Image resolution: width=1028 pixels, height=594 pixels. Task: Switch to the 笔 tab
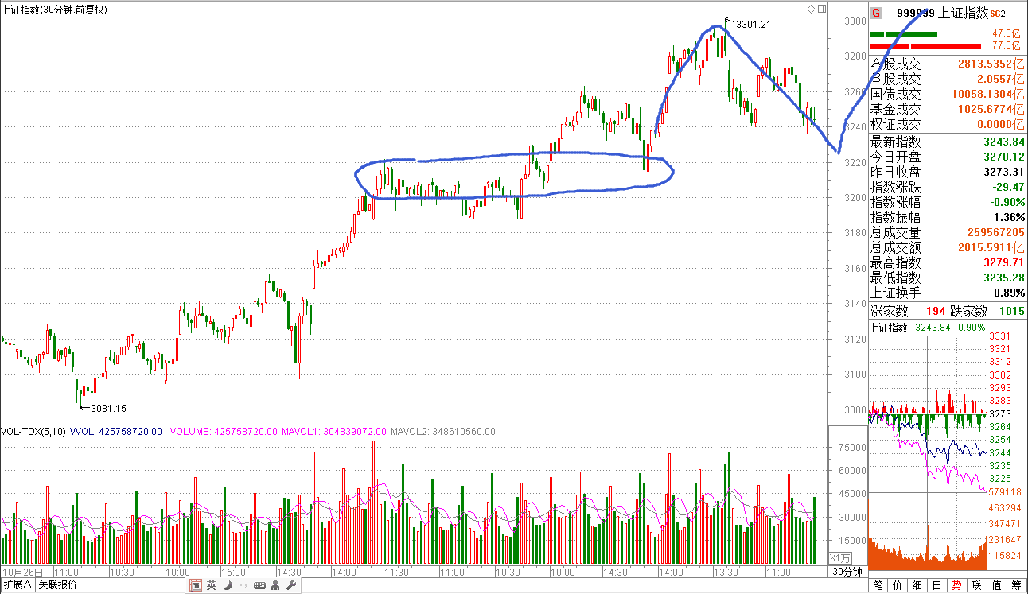tap(878, 586)
